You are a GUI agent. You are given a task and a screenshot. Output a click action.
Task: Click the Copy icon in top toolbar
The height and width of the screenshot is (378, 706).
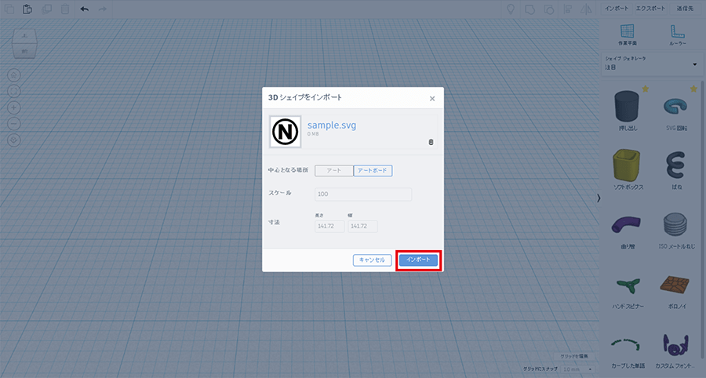[9, 9]
